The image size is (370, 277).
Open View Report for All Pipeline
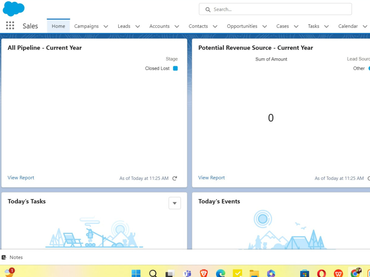(21, 178)
